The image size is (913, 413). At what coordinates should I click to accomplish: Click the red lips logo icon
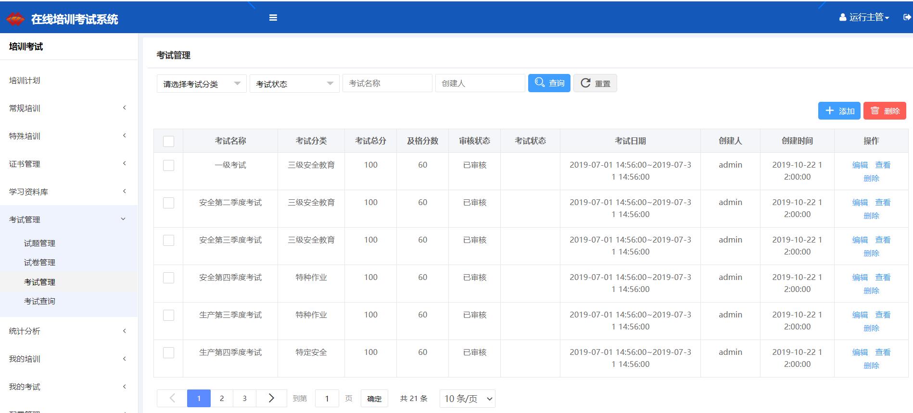pyautogui.click(x=15, y=19)
